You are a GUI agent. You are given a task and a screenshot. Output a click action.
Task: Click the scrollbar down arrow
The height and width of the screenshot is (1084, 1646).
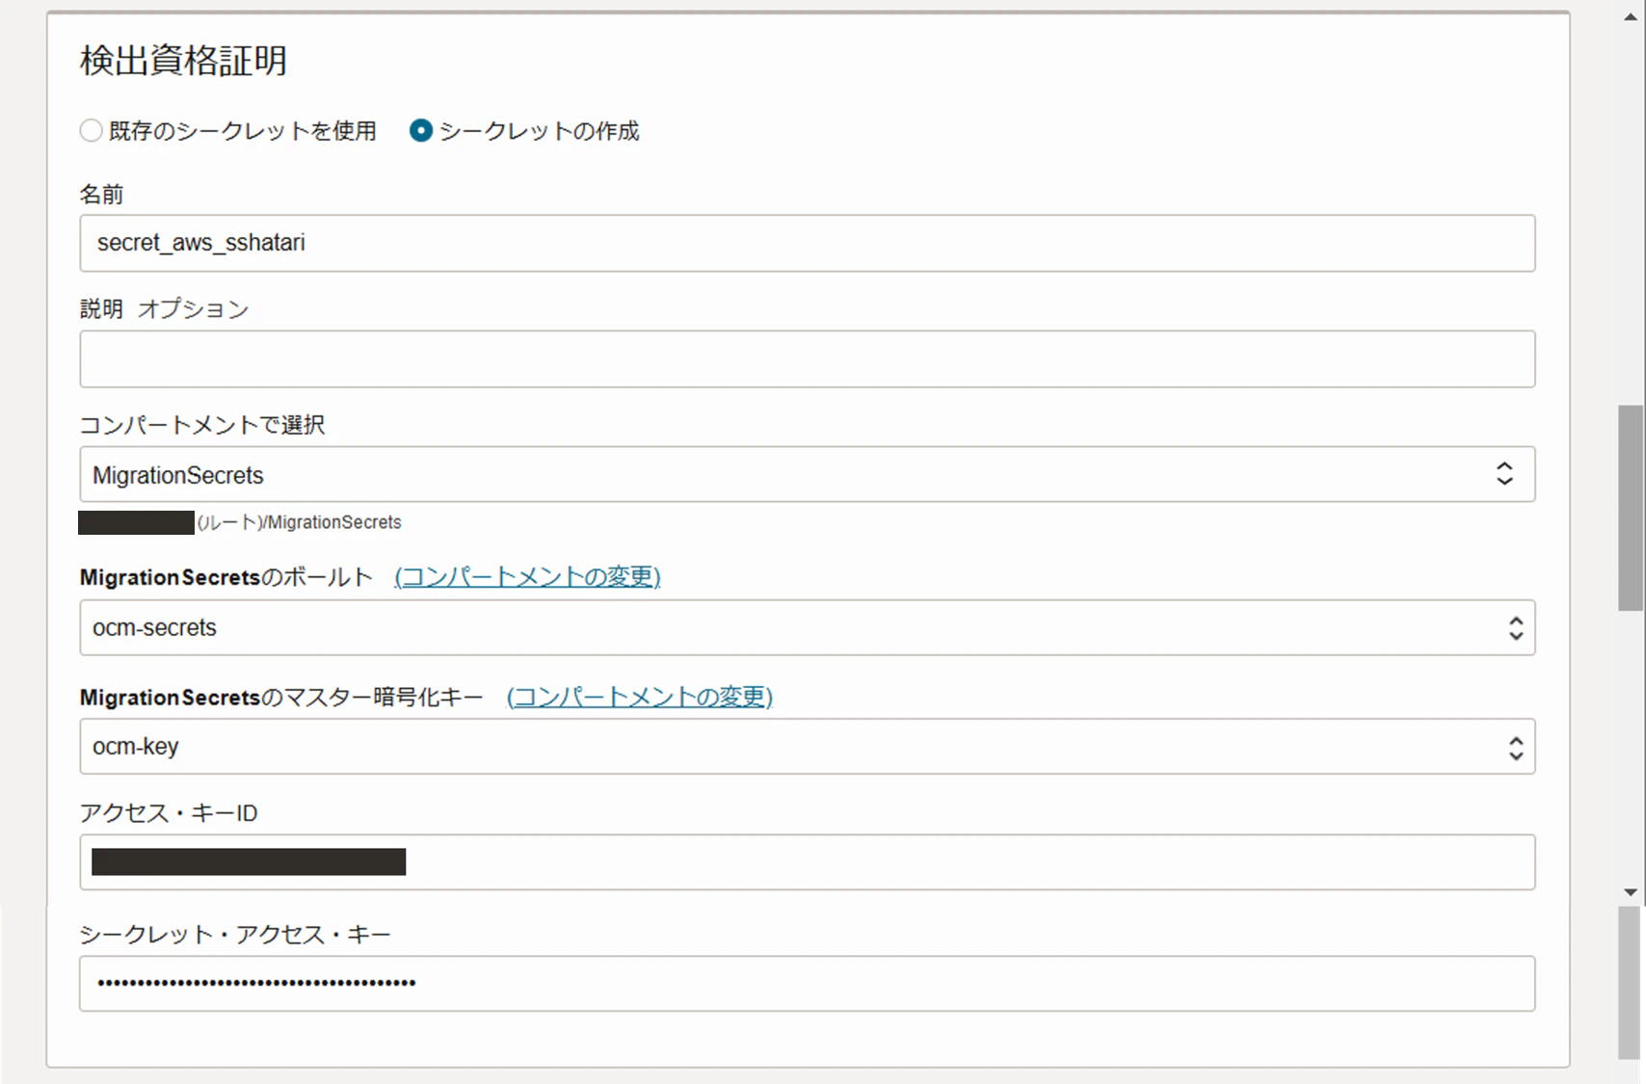(x=1631, y=892)
